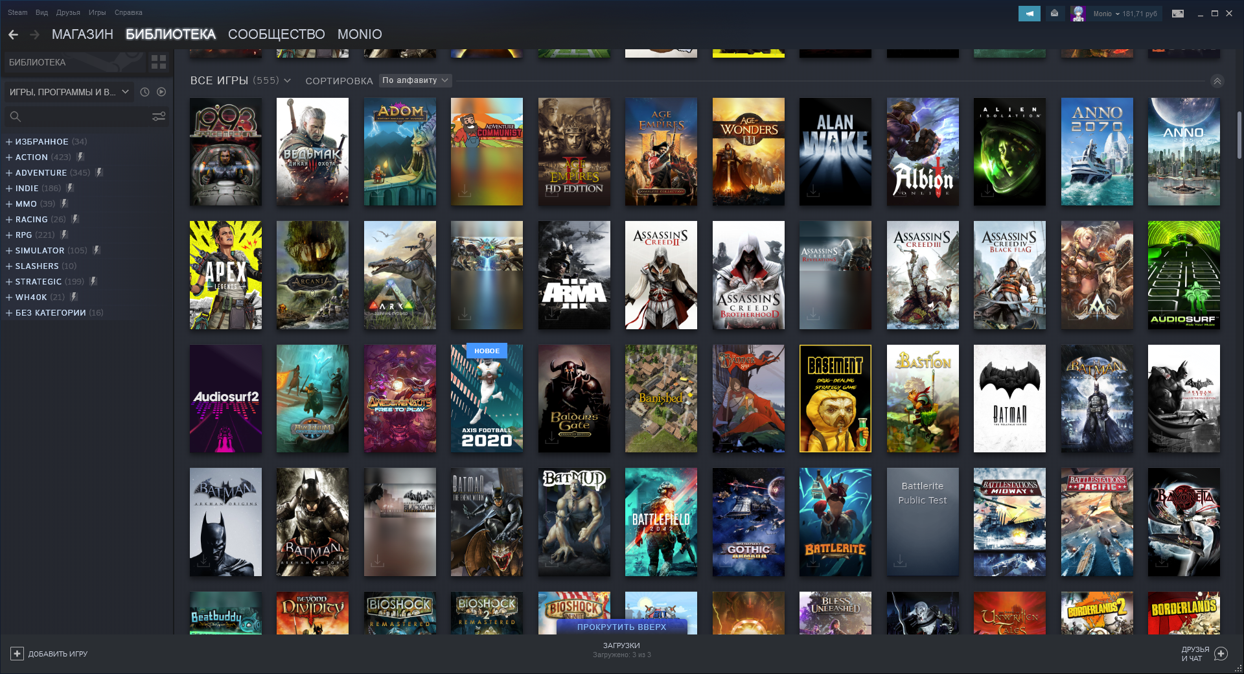
Task: Expand the ACTION category
Action: [x=9, y=157]
